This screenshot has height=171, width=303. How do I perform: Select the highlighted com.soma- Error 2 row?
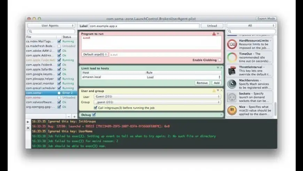click(x=51, y=93)
